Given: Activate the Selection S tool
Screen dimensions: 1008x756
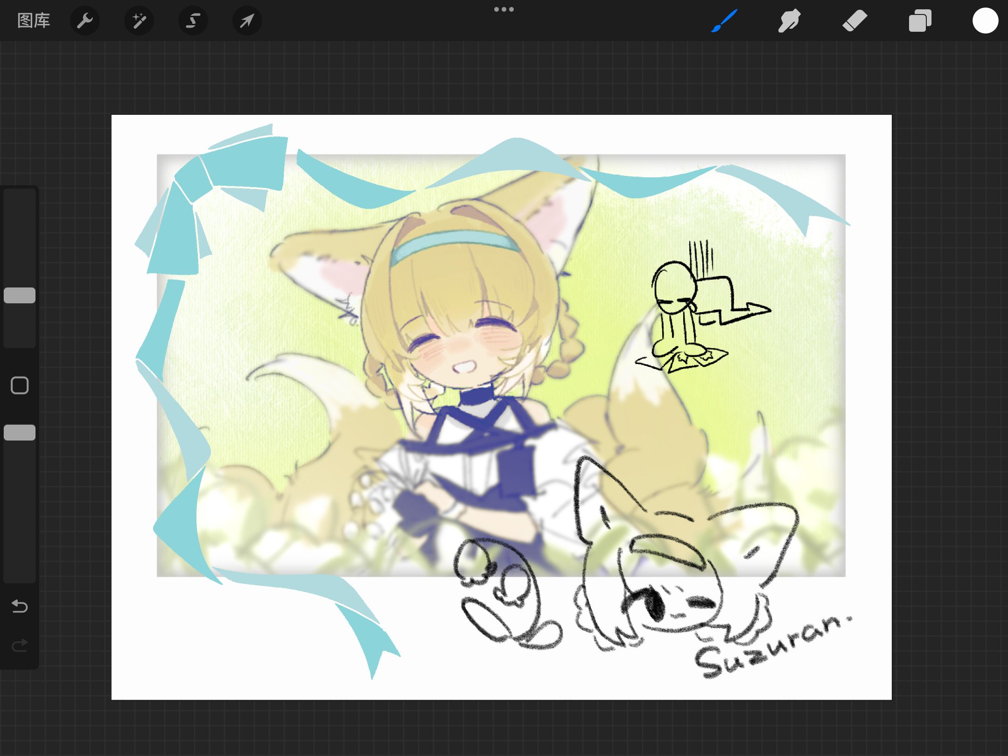Looking at the screenshot, I should click(193, 21).
